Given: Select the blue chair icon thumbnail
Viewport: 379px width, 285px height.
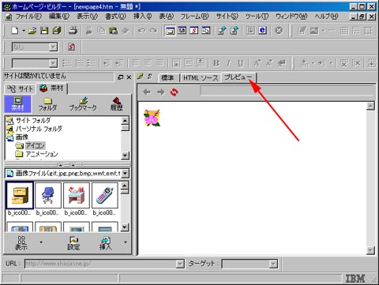Looking at the screenshot, I should [x=48, y=195].
